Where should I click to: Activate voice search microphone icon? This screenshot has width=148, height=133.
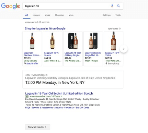coord(112,6)
